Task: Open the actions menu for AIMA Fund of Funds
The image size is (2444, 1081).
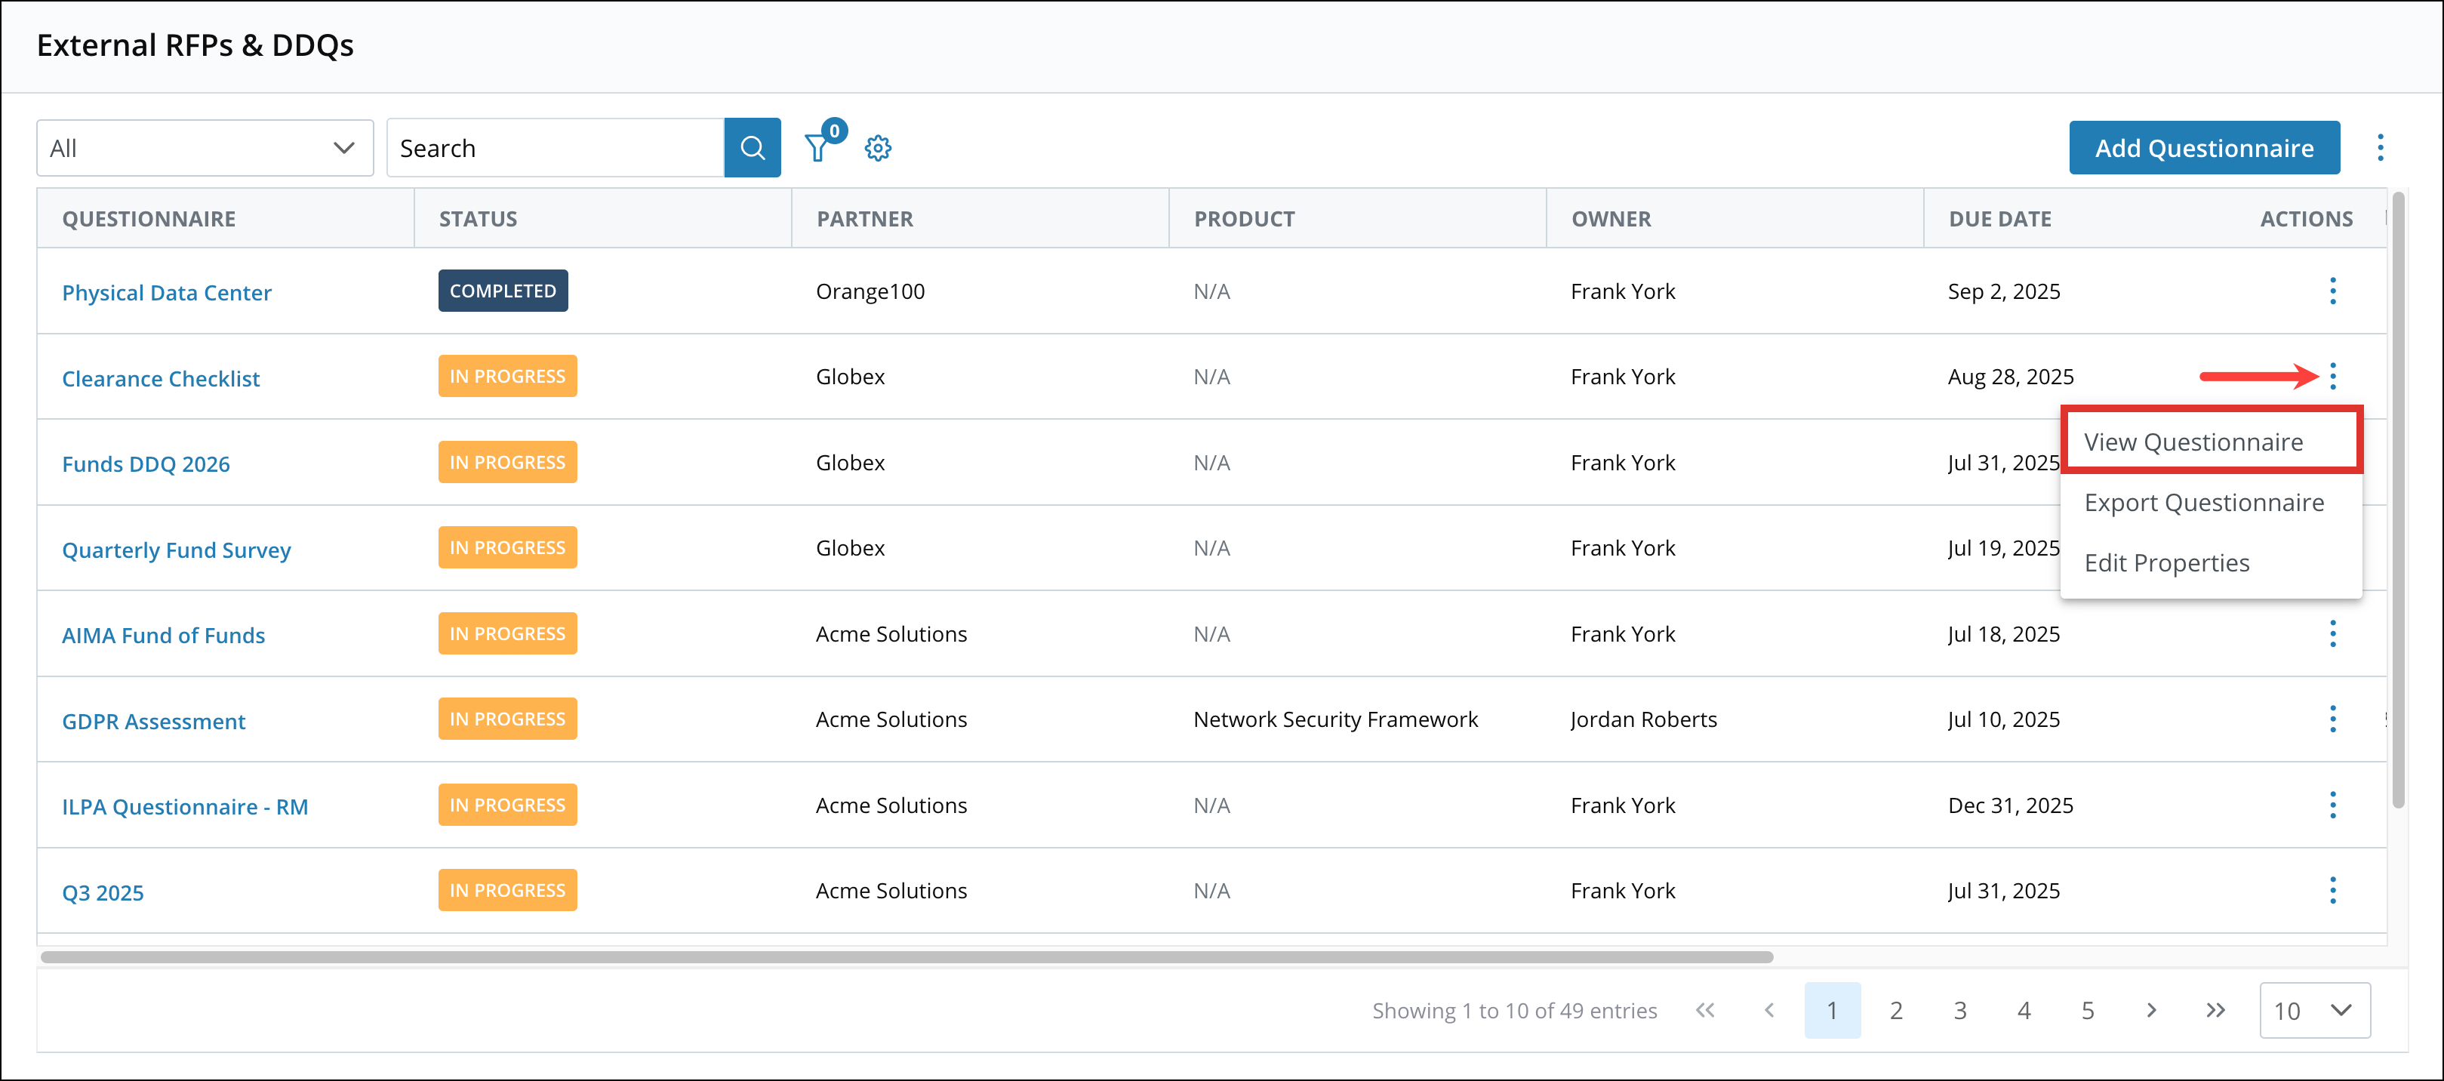Action: tap(2333, 633)
